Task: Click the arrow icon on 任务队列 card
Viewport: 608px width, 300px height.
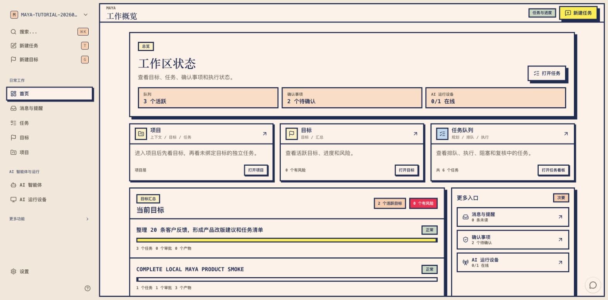Action: tap(566, 134)
